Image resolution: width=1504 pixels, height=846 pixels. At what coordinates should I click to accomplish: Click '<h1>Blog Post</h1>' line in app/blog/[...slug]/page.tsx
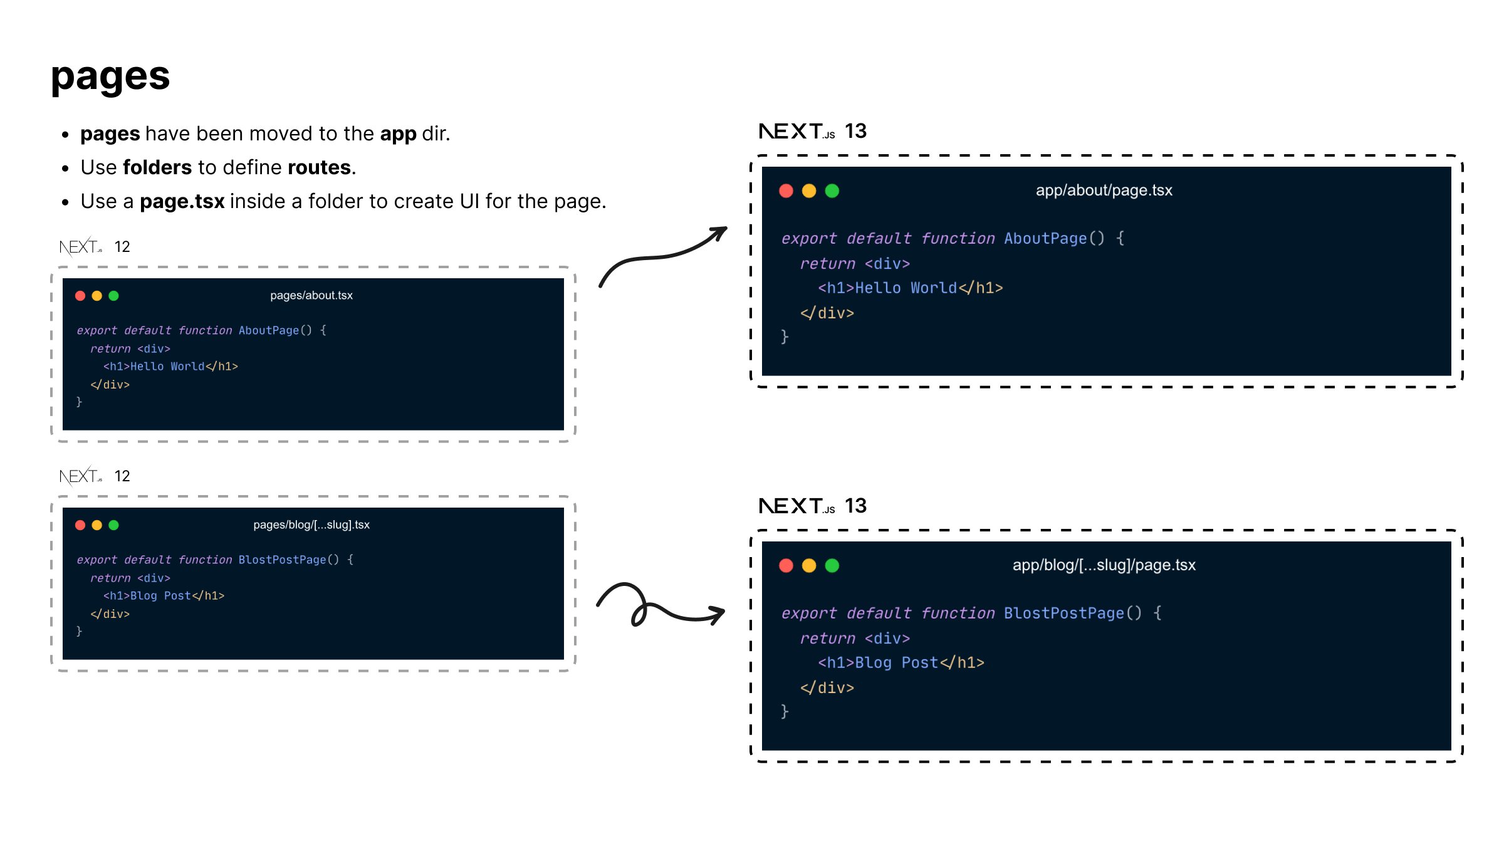[x=901, y=663]
